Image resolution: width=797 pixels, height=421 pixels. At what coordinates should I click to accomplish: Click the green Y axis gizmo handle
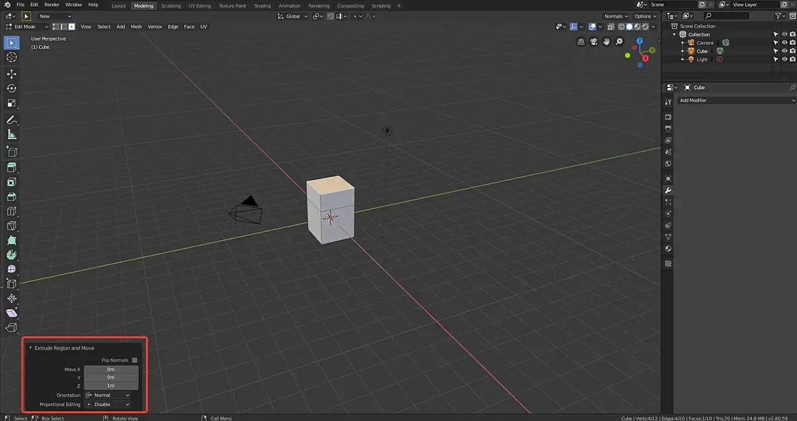pos(652,51)
